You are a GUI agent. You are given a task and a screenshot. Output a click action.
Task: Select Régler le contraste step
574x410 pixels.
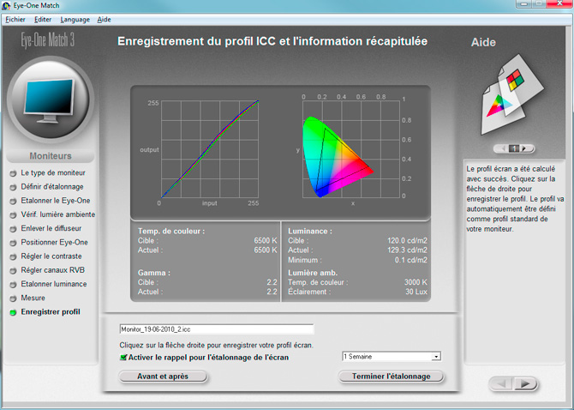click(x=51, y=256)
